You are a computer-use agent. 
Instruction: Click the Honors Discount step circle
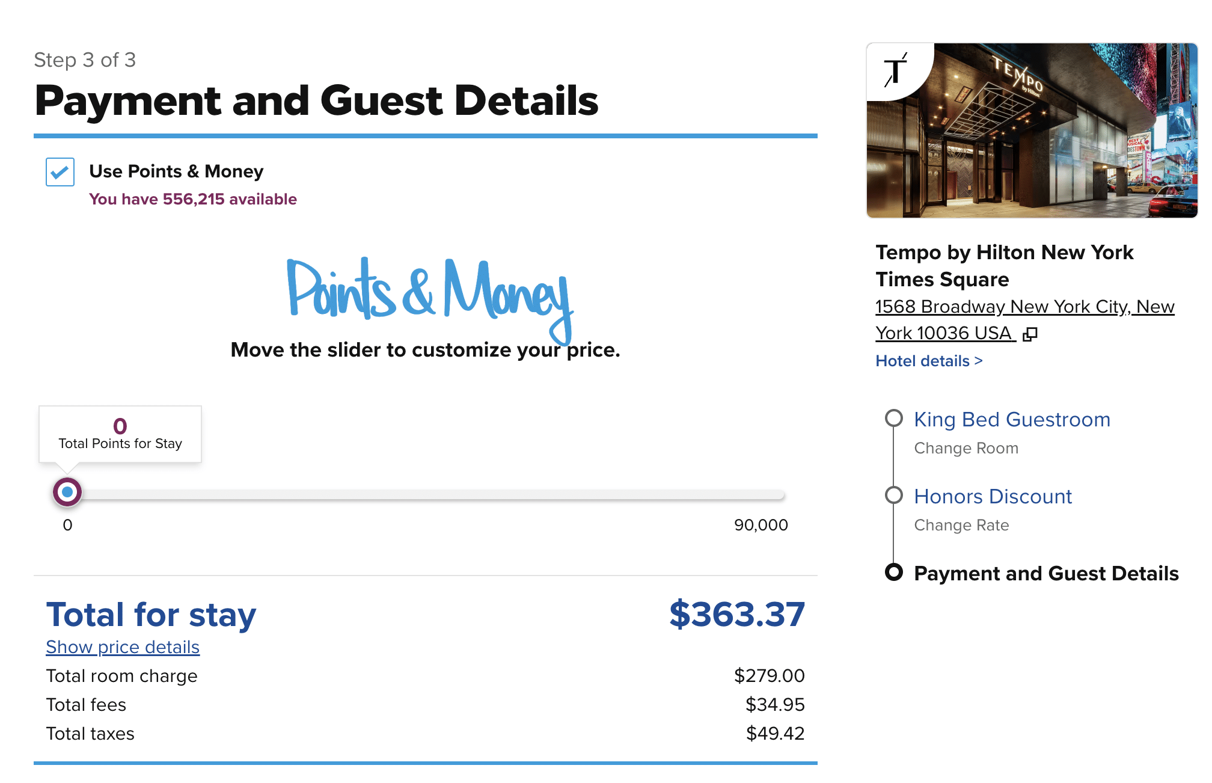click(x=894, y=495)
